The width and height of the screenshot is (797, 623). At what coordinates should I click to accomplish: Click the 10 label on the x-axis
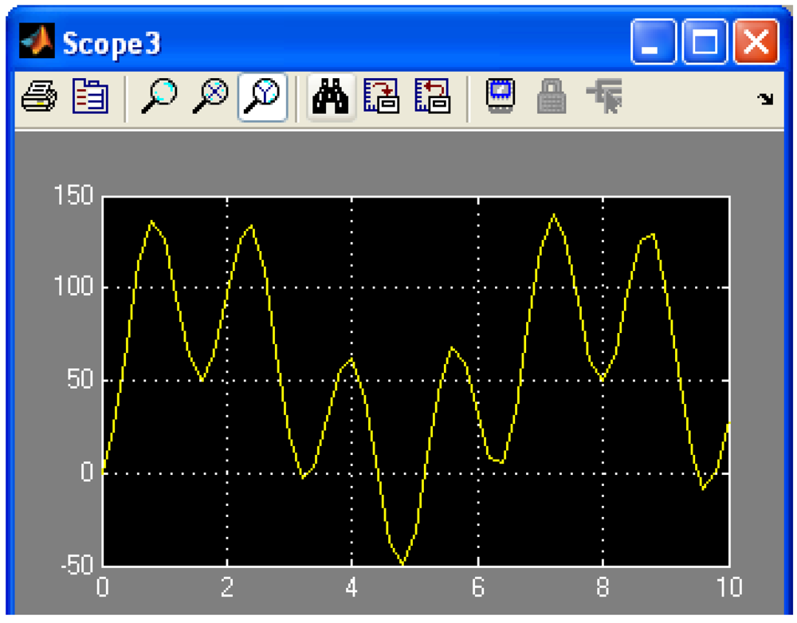[729, 589]
